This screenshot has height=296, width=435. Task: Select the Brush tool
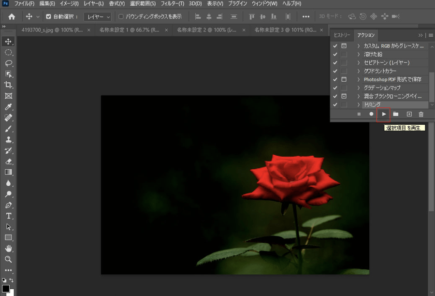(8, 129)
